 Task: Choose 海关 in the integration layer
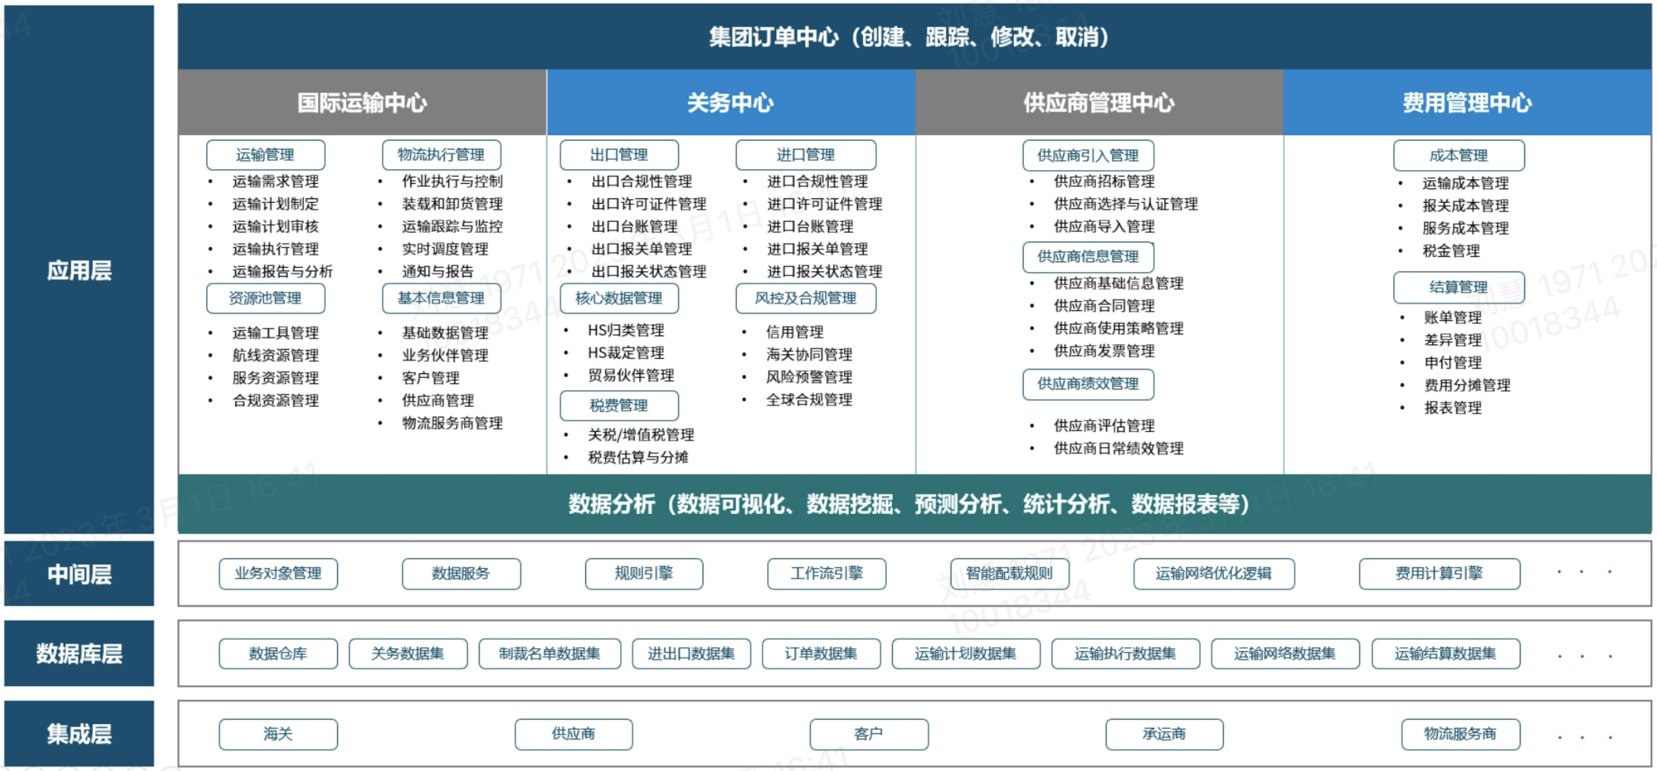(278, 734)
